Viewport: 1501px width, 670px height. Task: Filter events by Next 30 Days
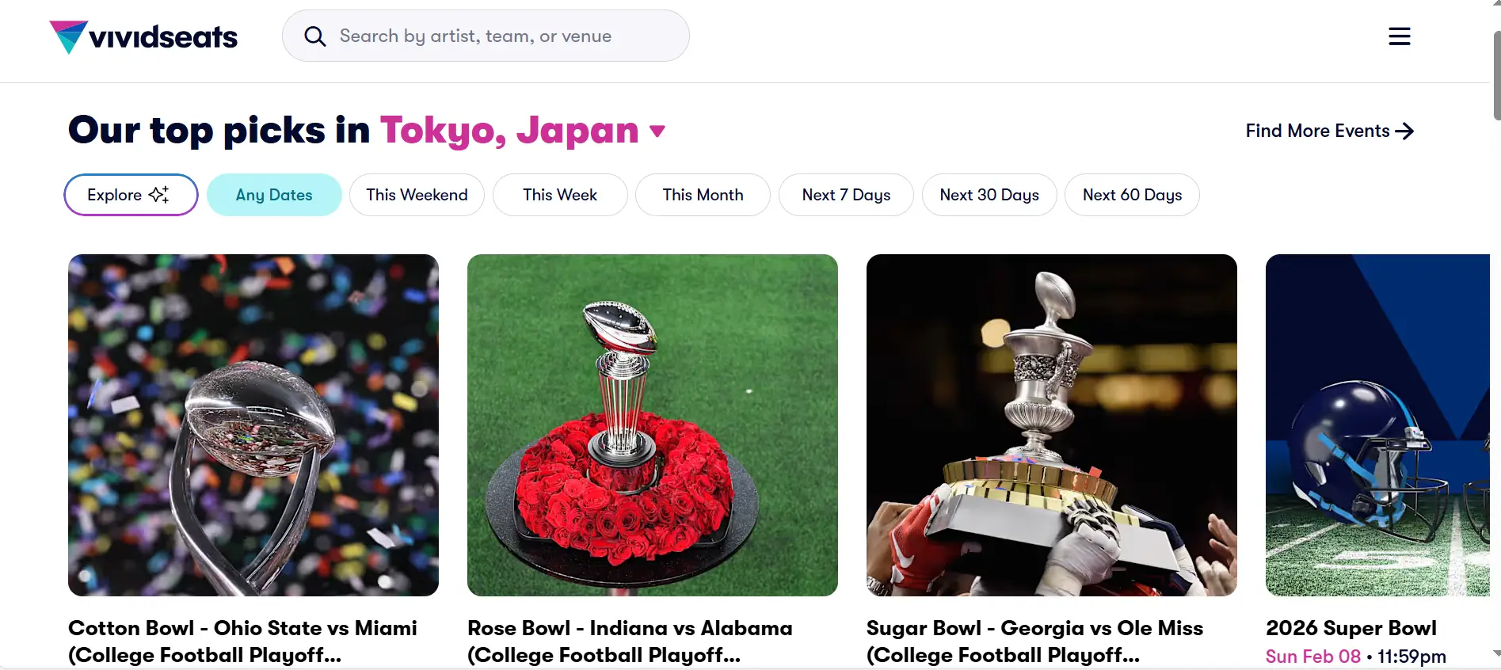click(x=989, y=195)
